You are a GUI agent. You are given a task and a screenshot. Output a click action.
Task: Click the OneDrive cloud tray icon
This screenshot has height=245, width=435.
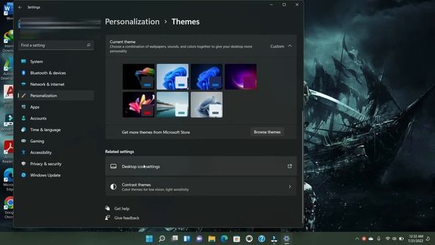371,239
